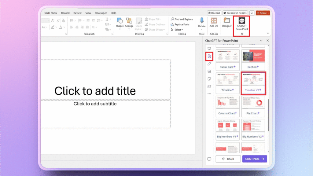
Task: Click the Add-ins ribbon icon
Action: 214,22
